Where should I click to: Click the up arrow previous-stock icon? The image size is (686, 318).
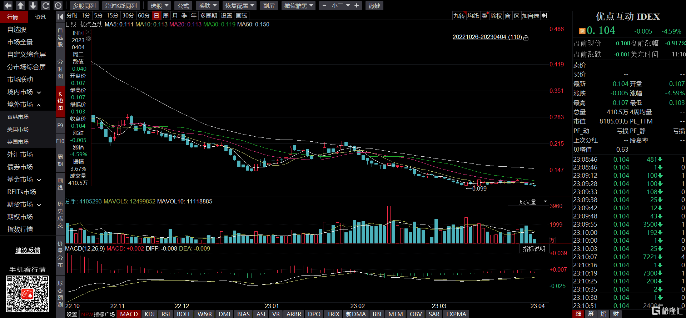point(21,6)
